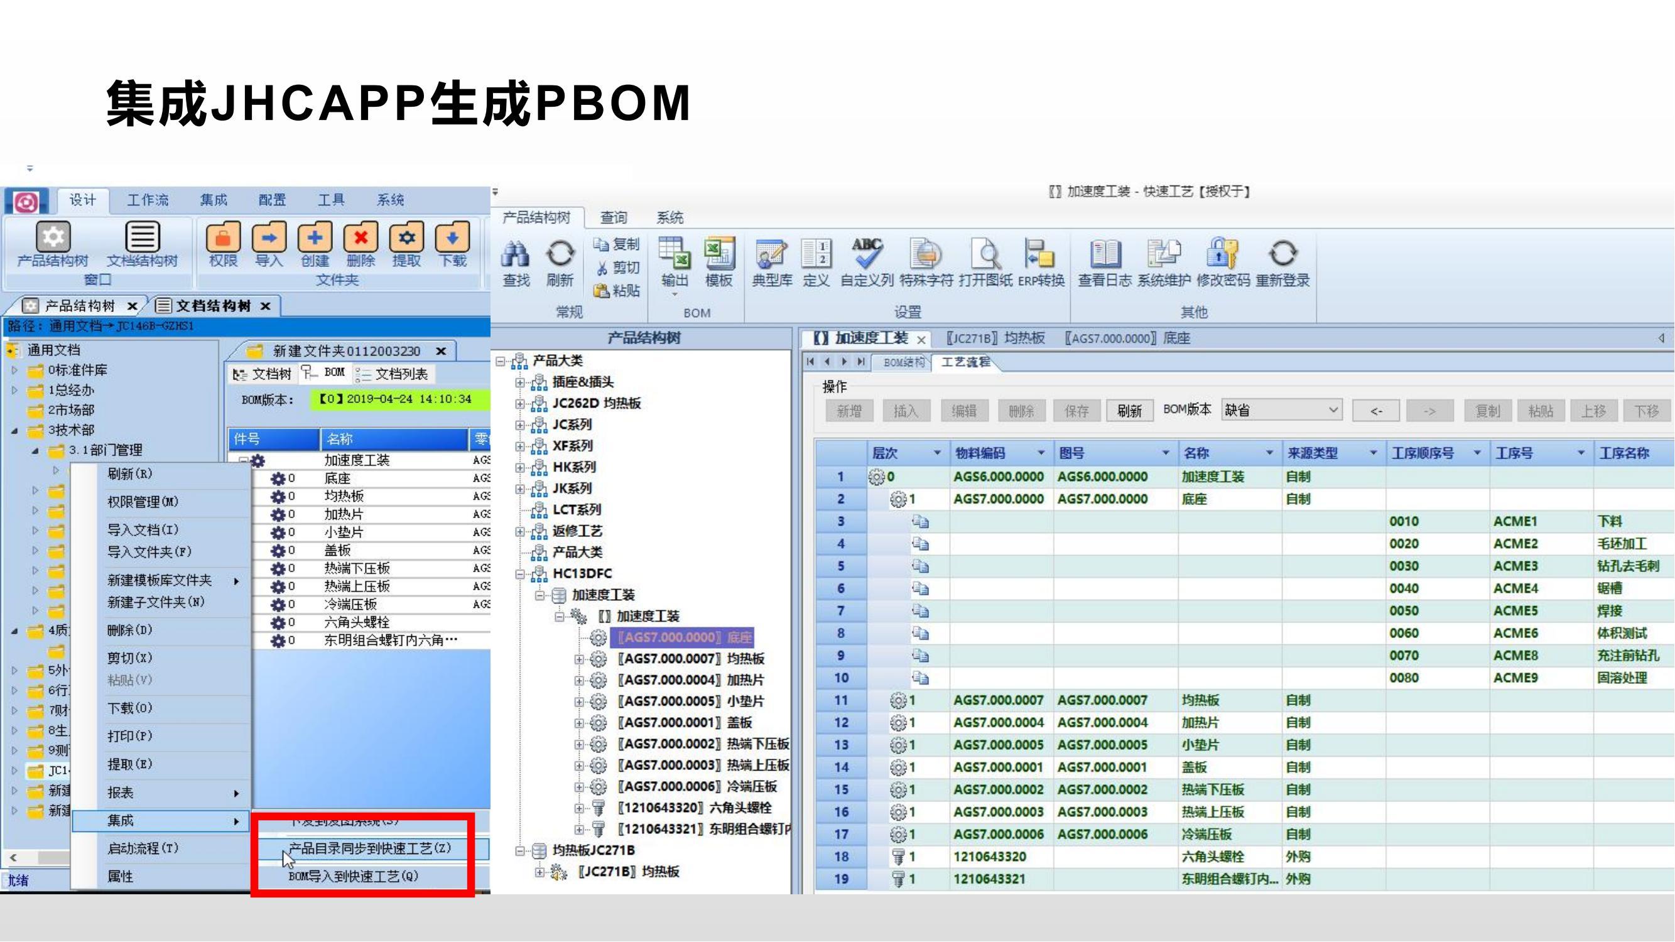Screen dimensions: 1675x942
Task: Click 复制 in the 常规 ribbon group
Action: 616,244
